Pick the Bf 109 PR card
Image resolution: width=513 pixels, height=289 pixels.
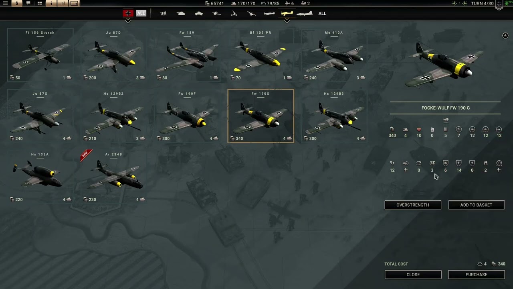261,55
